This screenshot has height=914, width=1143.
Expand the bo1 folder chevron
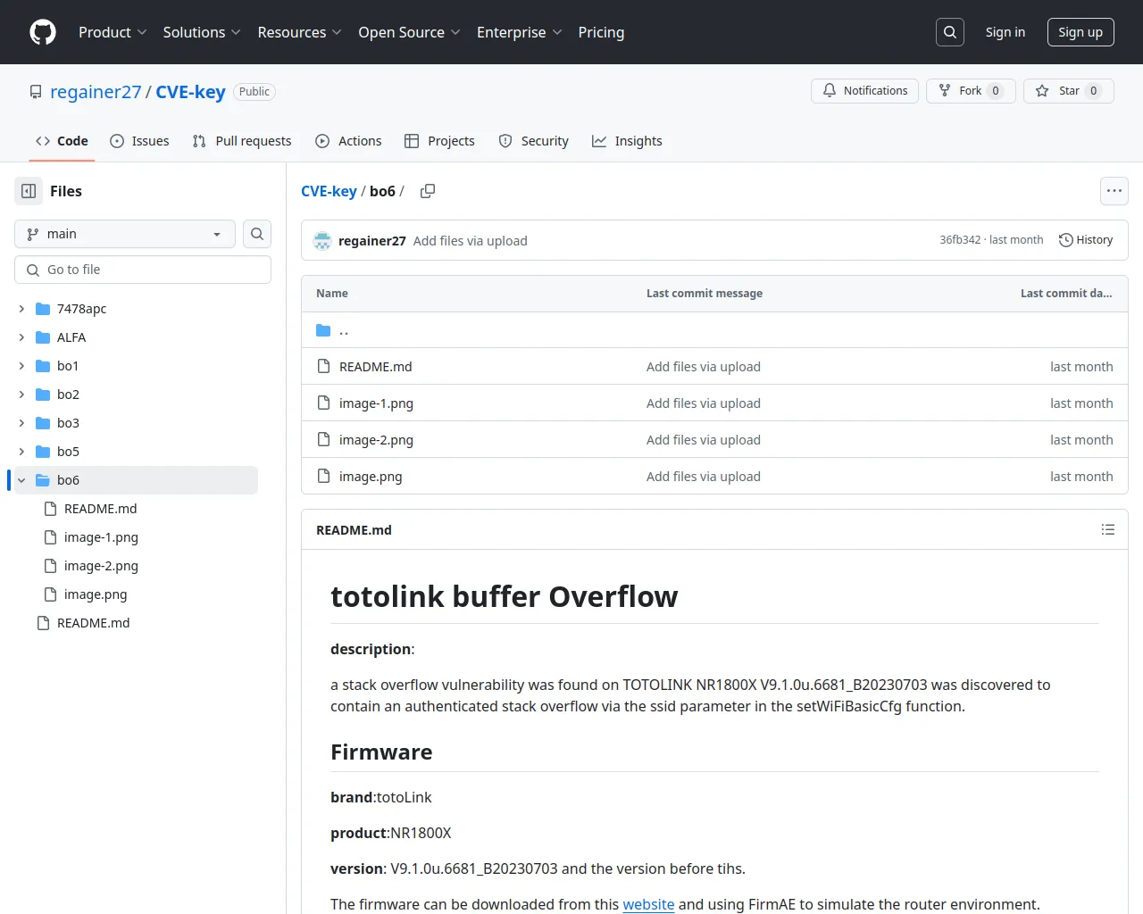click(x=21, y=366)
